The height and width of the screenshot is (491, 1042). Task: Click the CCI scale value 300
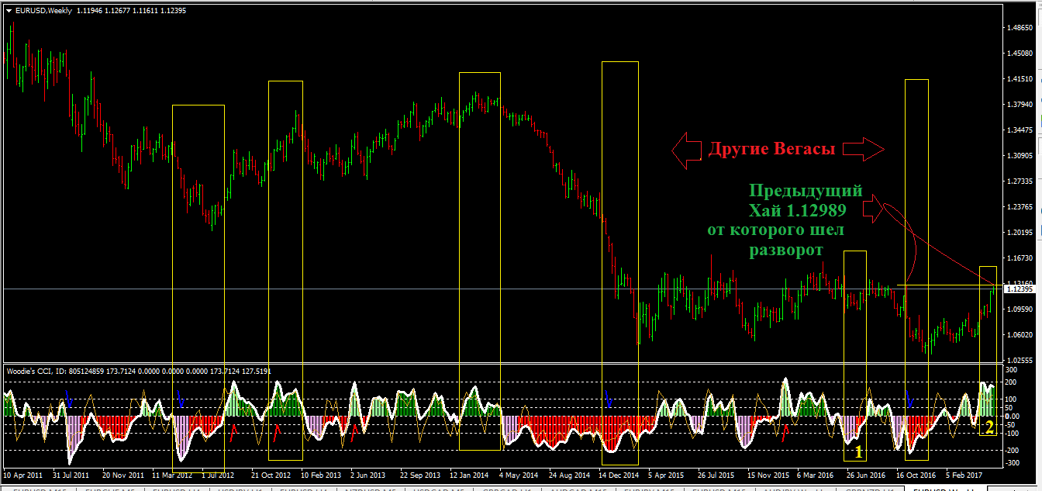(1013, 369)
